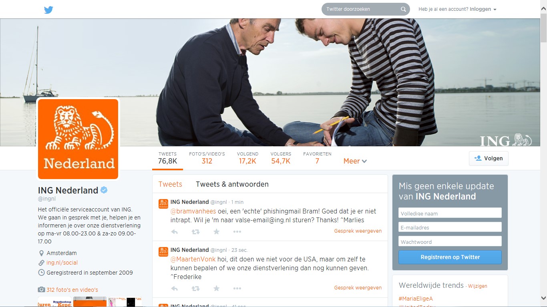This screenshot has width=547, height=307.
Task: Switch to Tweets & antwoorden tab
Action: (x=232, y=184)
